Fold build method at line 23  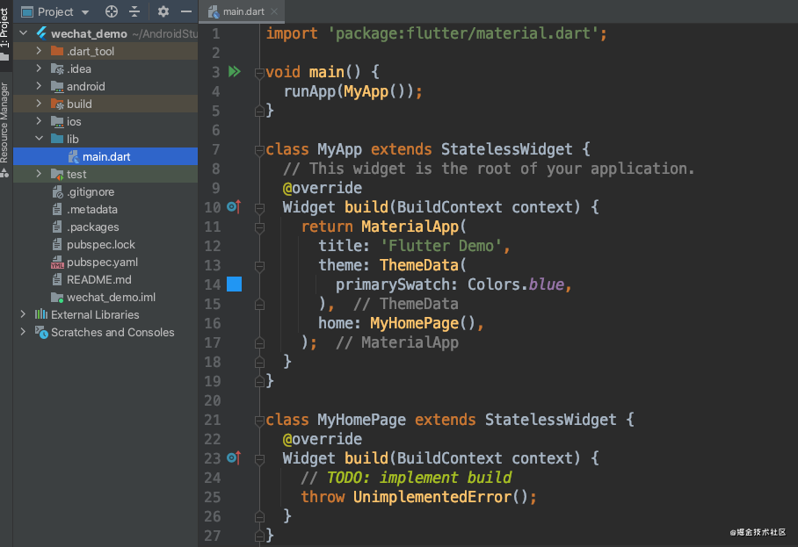[x=259, y=459]
